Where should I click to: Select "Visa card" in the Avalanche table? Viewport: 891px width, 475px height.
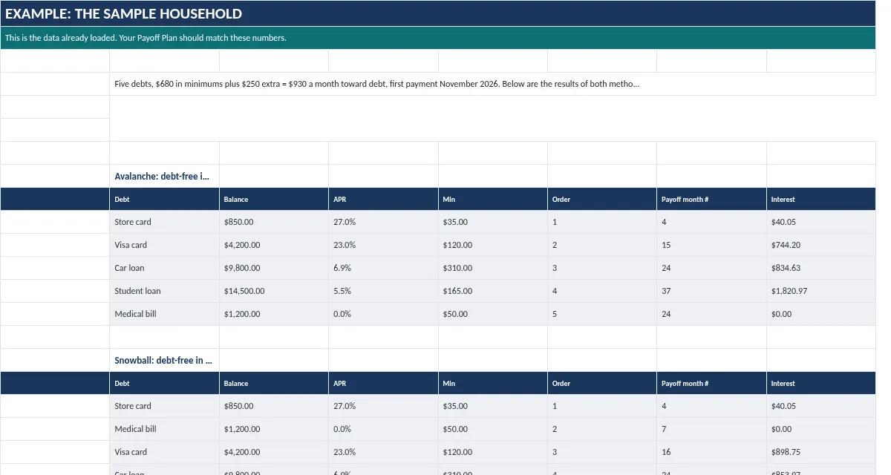point(164,245)
